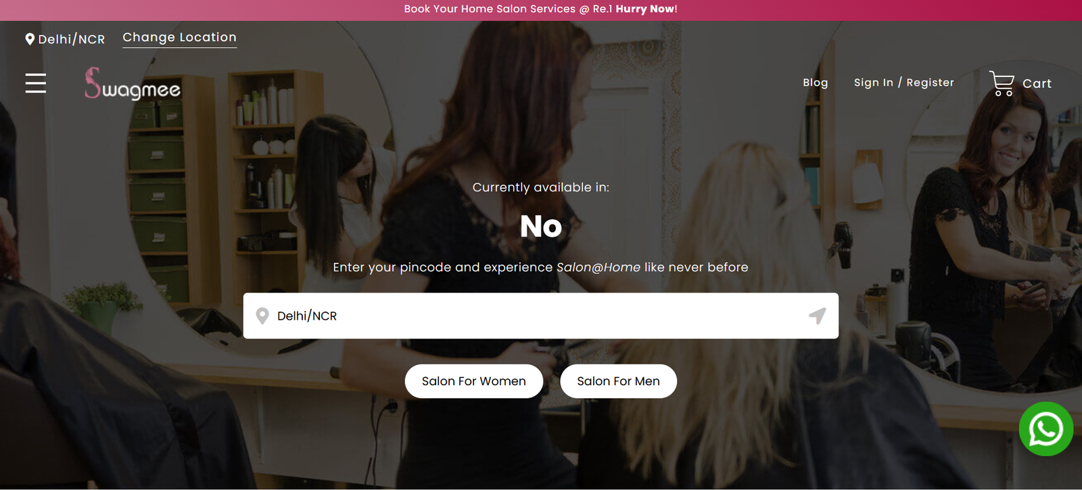Click the Delhi/NCR text in the header

(72, 39)
